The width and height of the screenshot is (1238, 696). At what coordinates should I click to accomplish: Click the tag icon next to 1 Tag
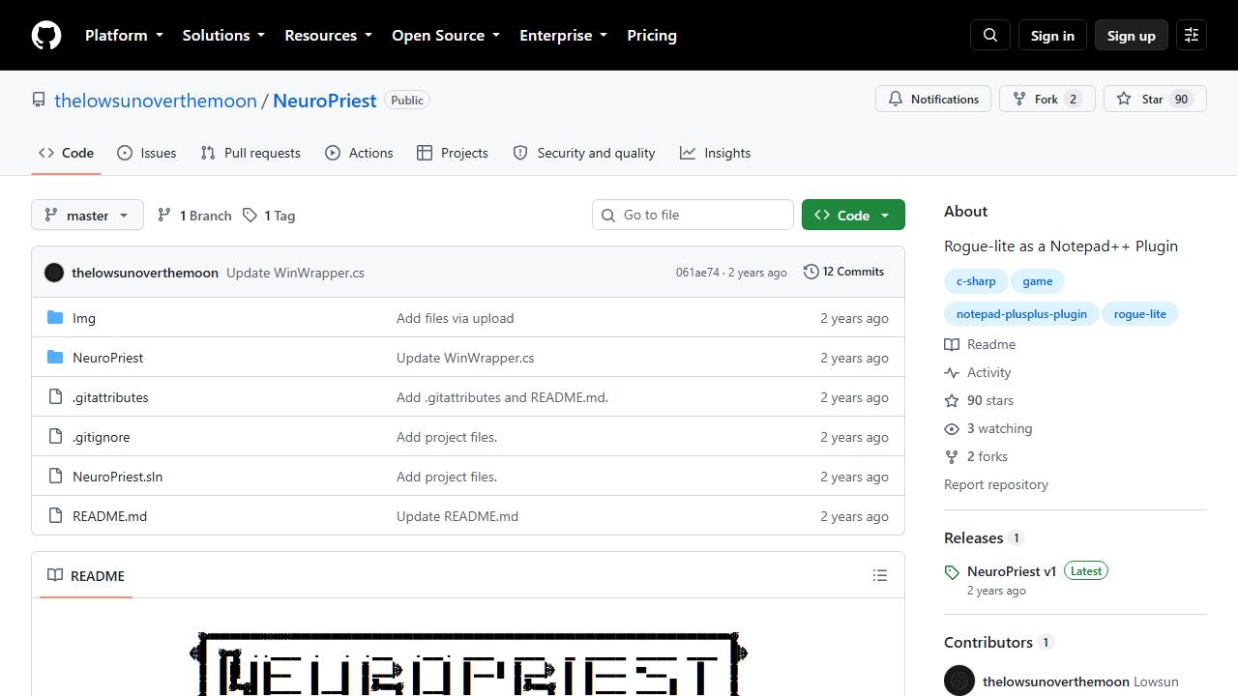pos(251,216)
